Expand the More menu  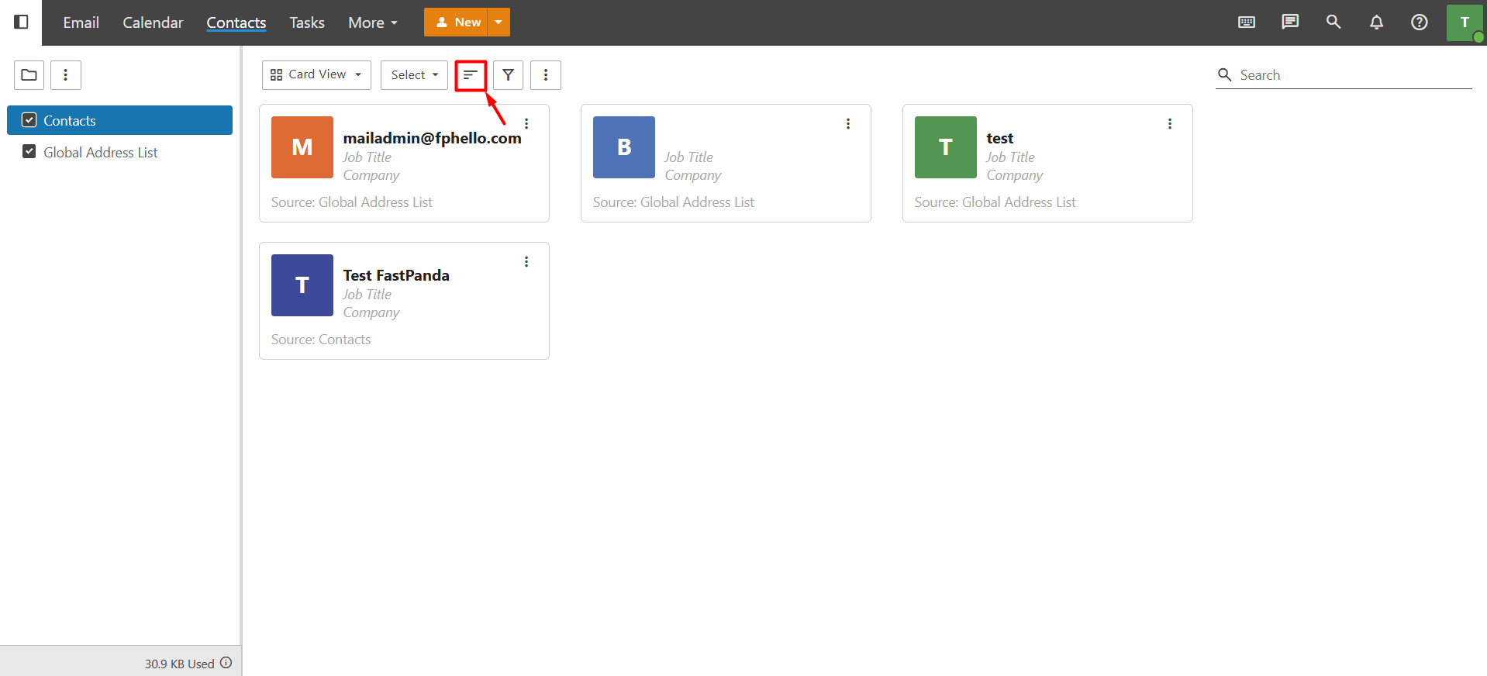[373, 22]
